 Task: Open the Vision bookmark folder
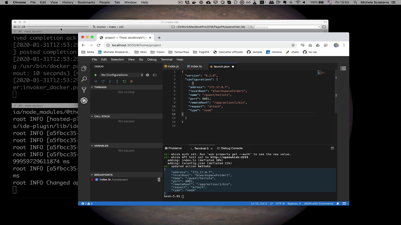[x=158, y=52]
